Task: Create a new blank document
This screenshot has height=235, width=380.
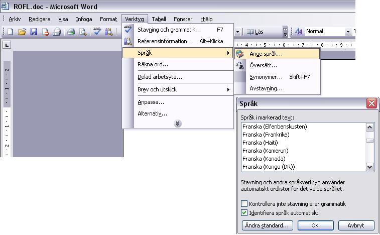Action: (10, 32)
